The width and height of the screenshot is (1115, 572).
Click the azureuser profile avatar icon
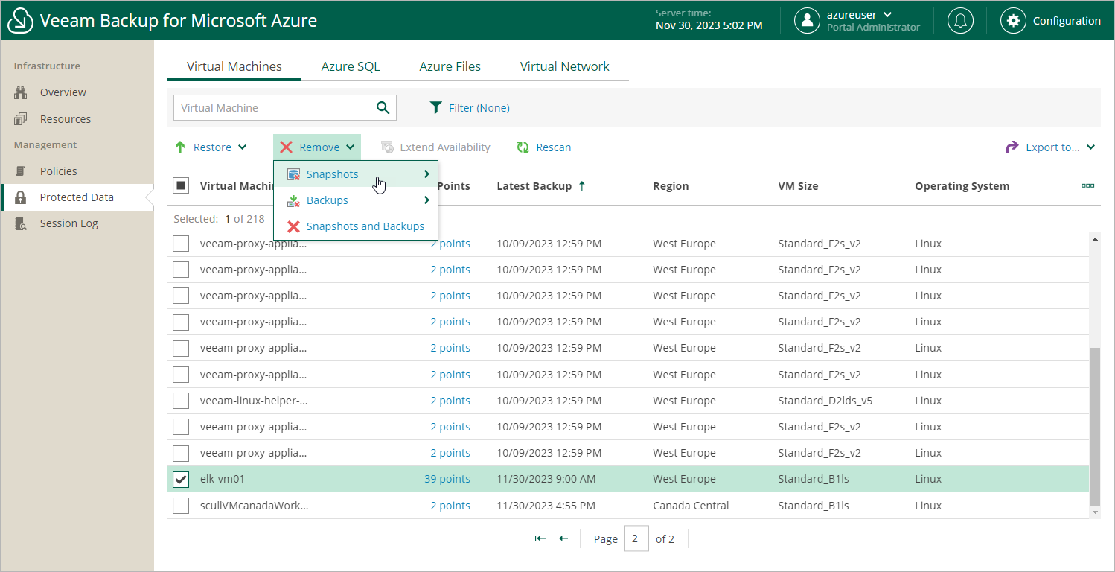[x=807, y=21]
